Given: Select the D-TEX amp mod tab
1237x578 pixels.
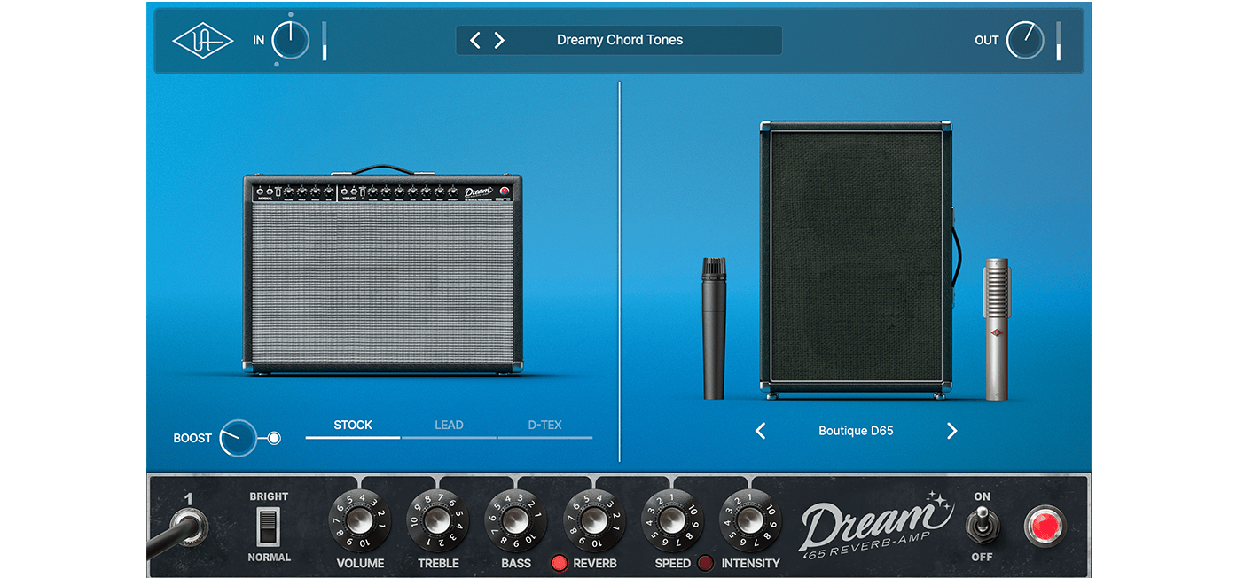Looking at the screenshot, I should coord(544,426).
